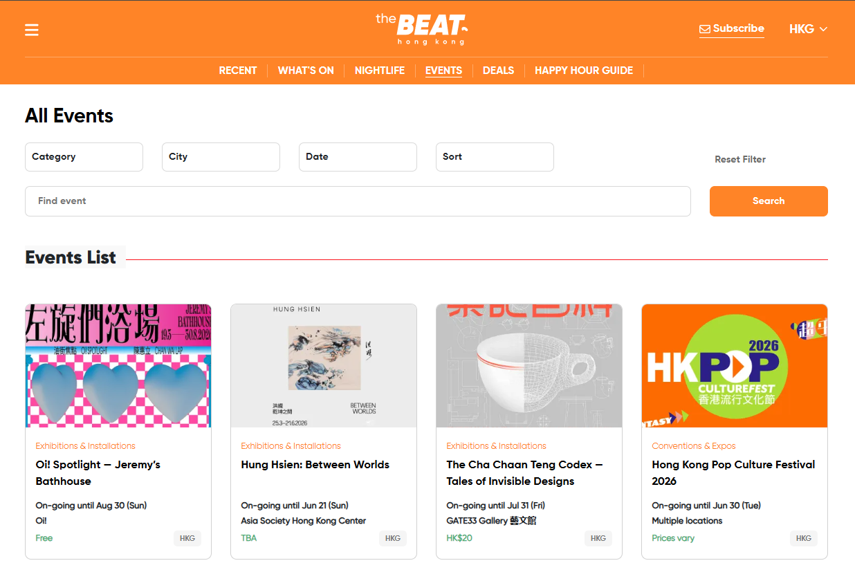Click the Subscribe envelope link
Viewport: 855px width, 572px height.
pos(732,28)
